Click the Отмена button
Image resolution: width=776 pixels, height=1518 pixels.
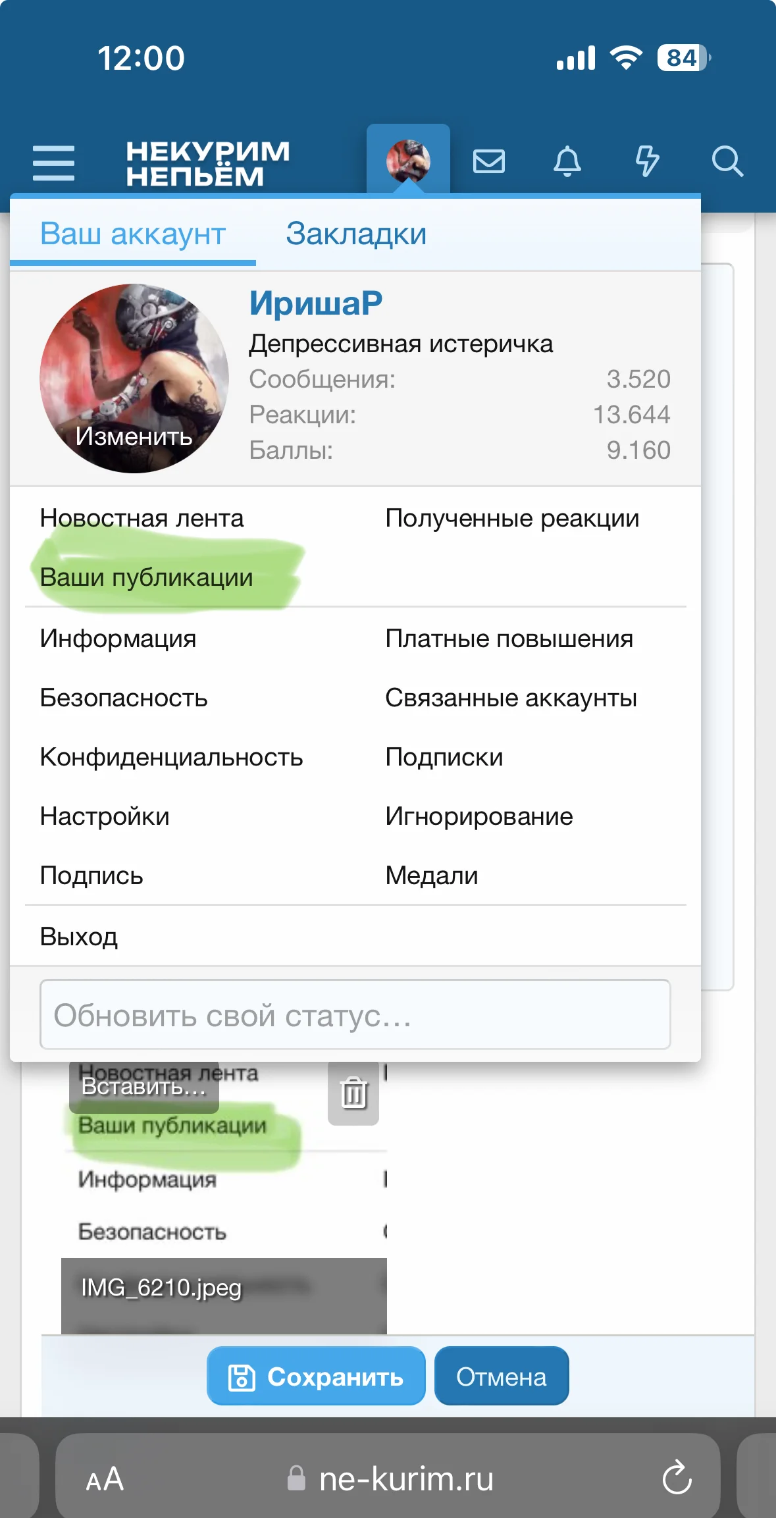[502, 1376]
